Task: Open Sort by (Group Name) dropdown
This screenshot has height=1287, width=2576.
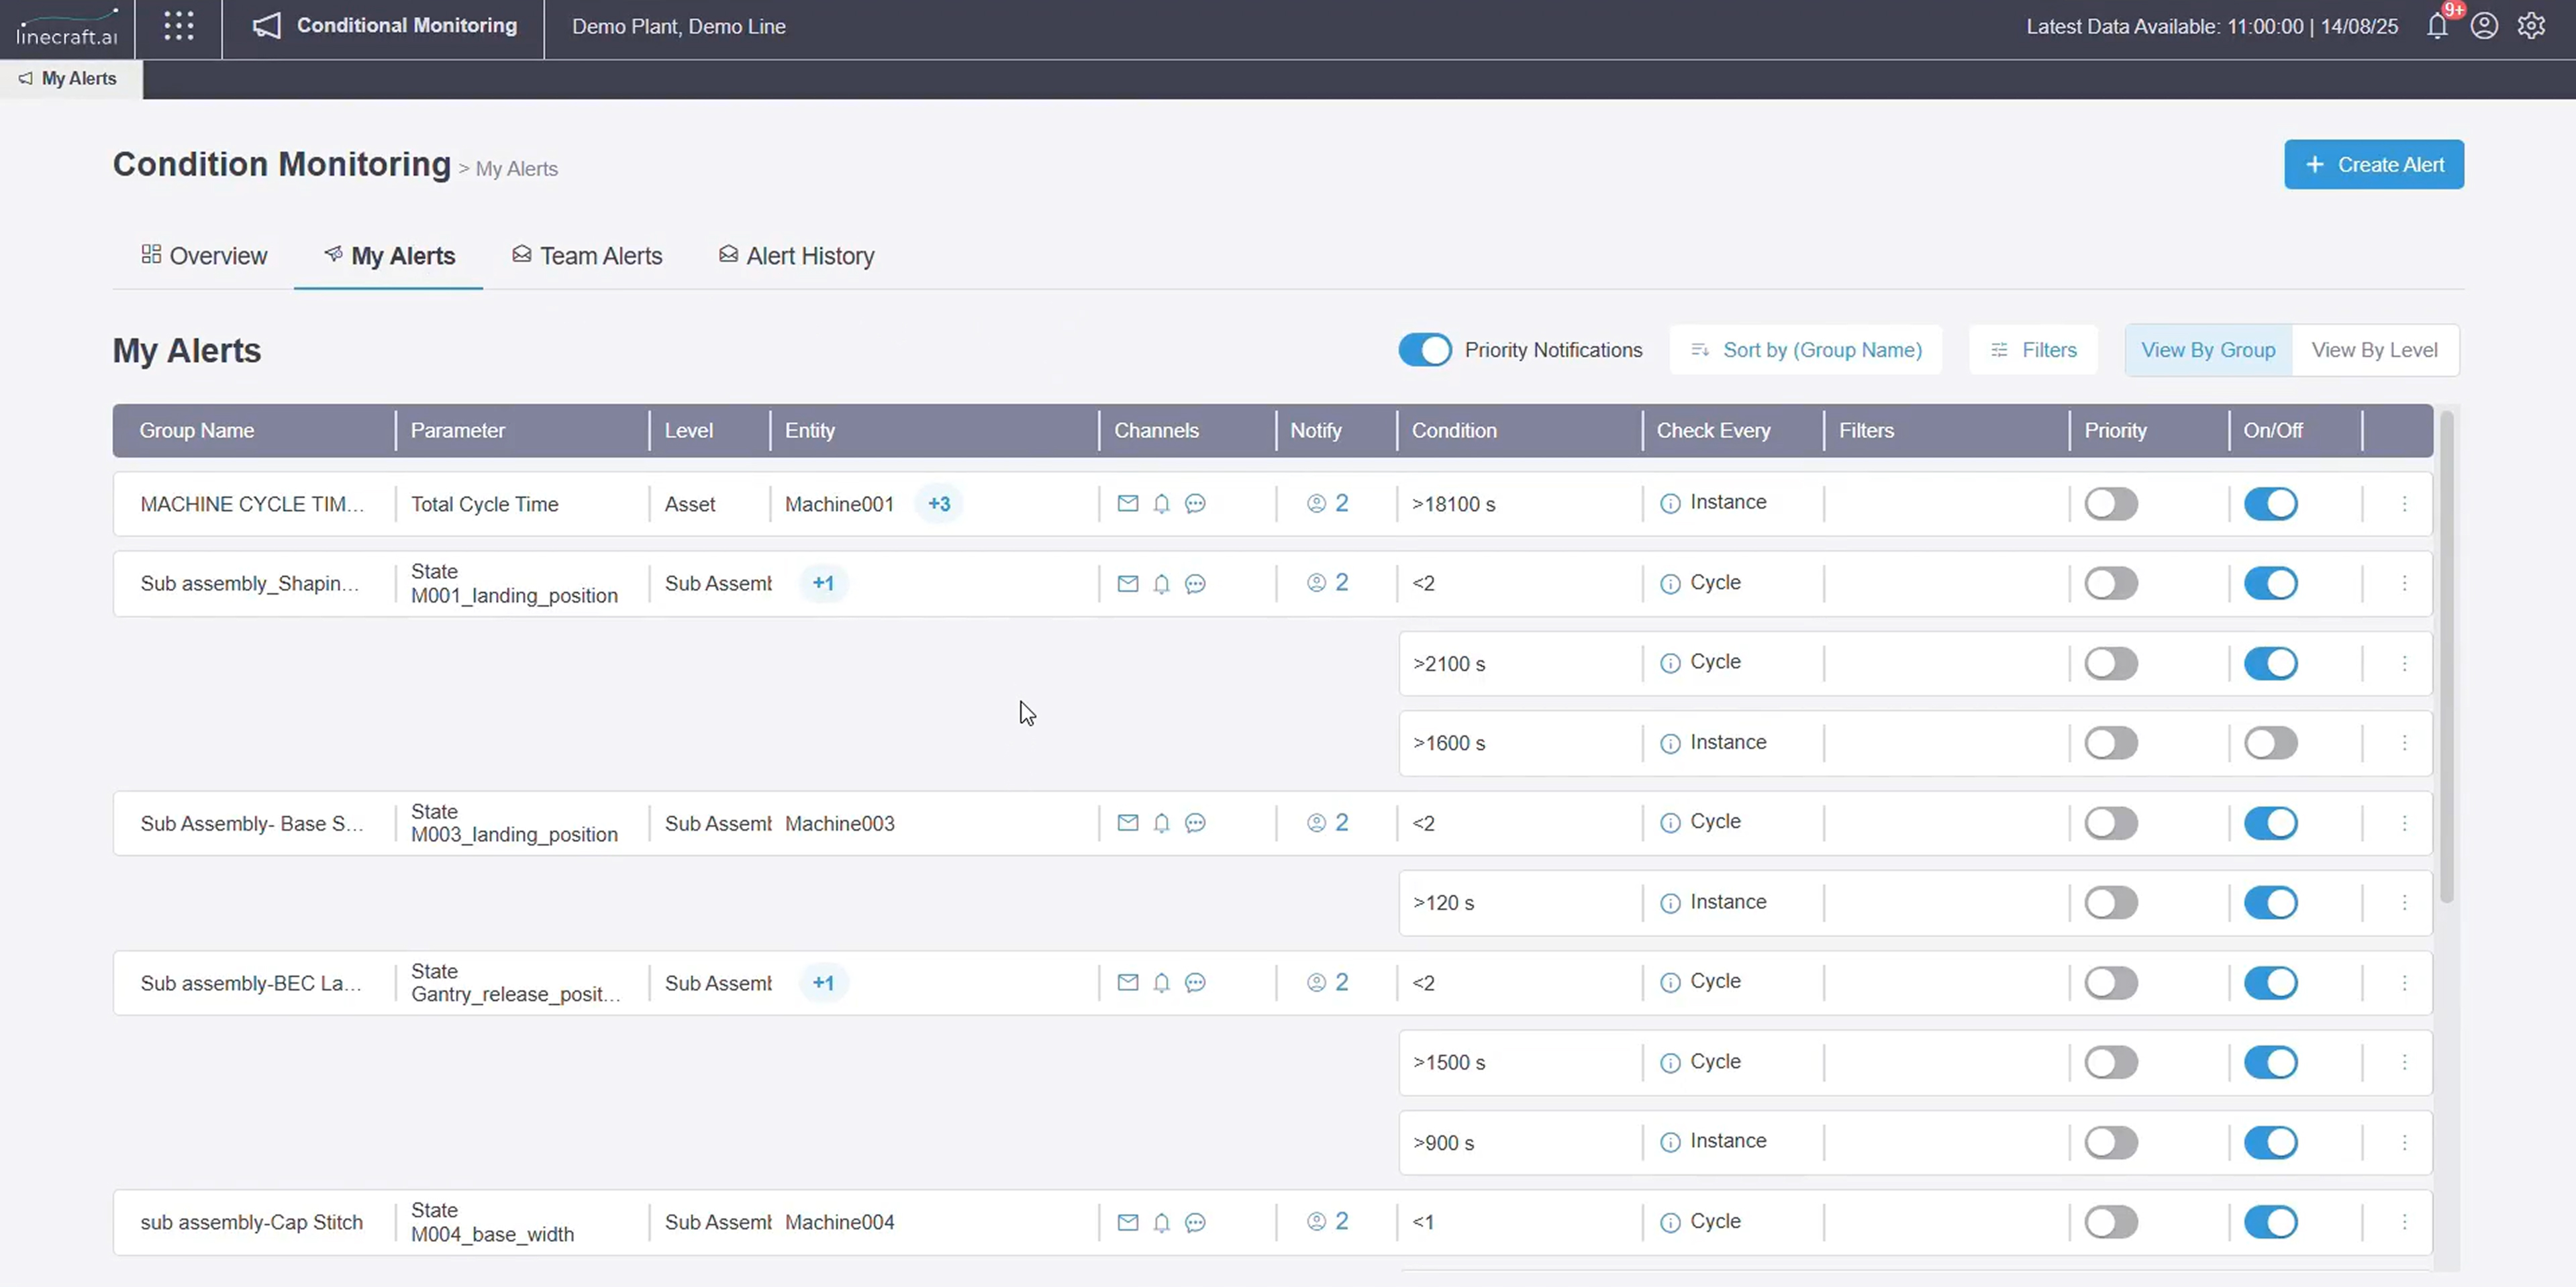Action: coord(1805,350)
